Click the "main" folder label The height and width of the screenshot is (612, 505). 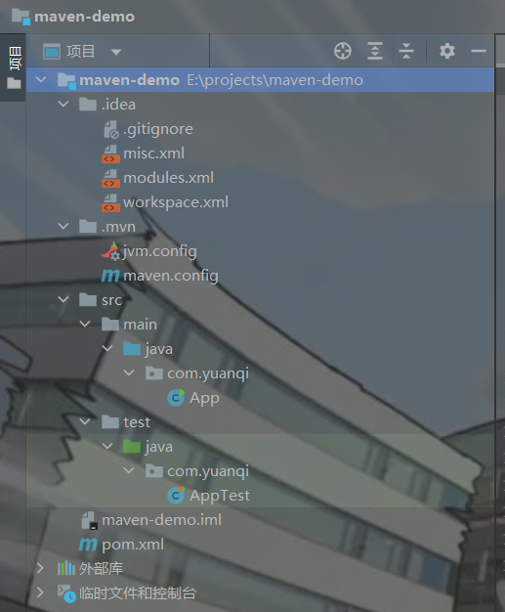pyautogui.click(x=140, y=325)
